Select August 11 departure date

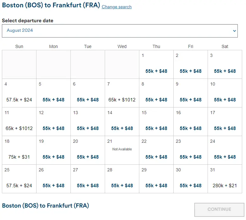tap(19, 128)
